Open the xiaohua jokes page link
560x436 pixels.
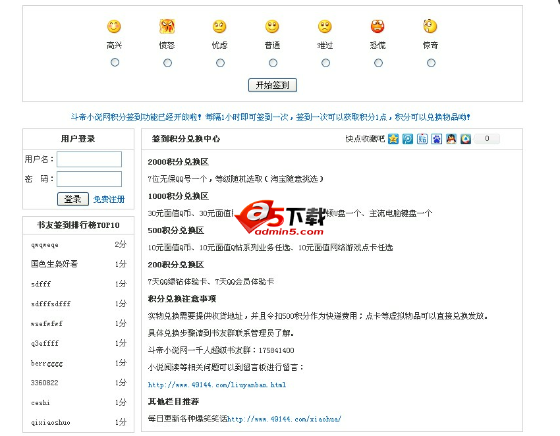click(284, 419)
